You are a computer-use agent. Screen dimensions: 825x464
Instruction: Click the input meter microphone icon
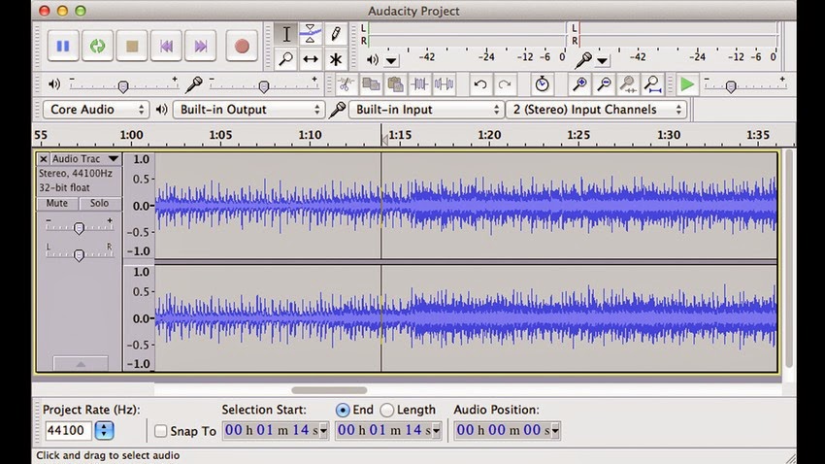[x=583, y=60]
